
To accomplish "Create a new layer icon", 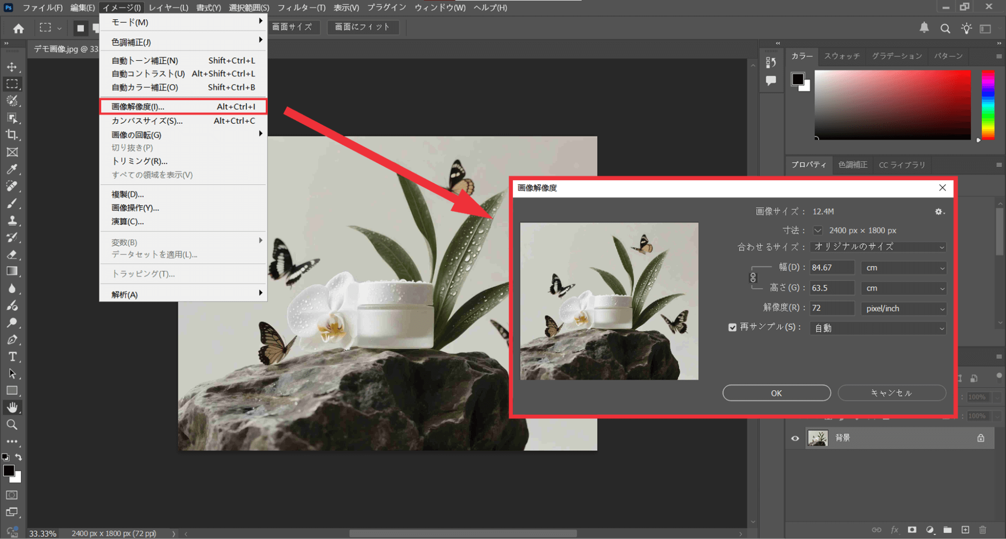I will [x=965, y=529].
